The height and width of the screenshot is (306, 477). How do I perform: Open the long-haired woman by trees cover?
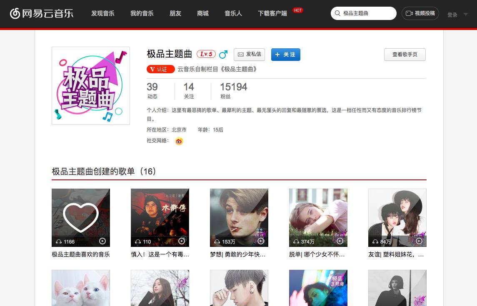[x=160, y=288]
